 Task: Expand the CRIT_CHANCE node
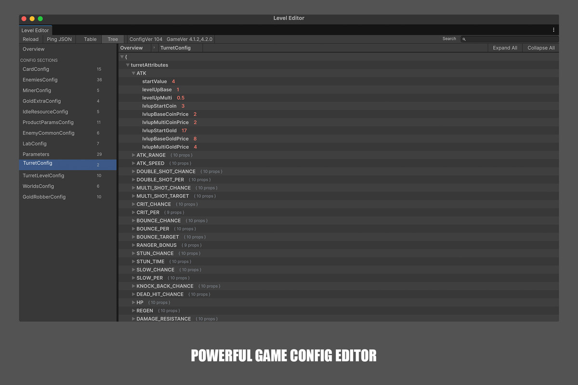(x=134, y=204)
